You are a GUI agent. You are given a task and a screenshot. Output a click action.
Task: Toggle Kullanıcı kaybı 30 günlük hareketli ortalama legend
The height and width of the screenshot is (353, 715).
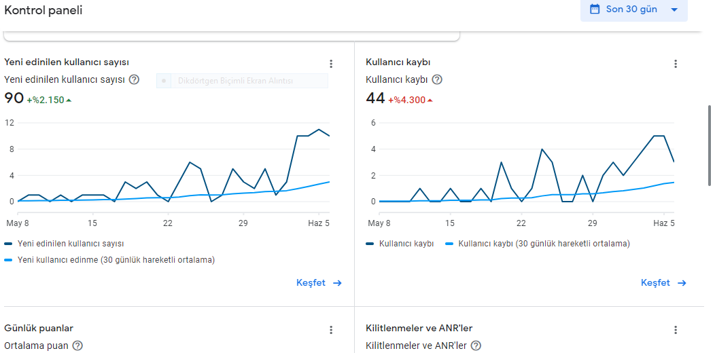point(538,244)
